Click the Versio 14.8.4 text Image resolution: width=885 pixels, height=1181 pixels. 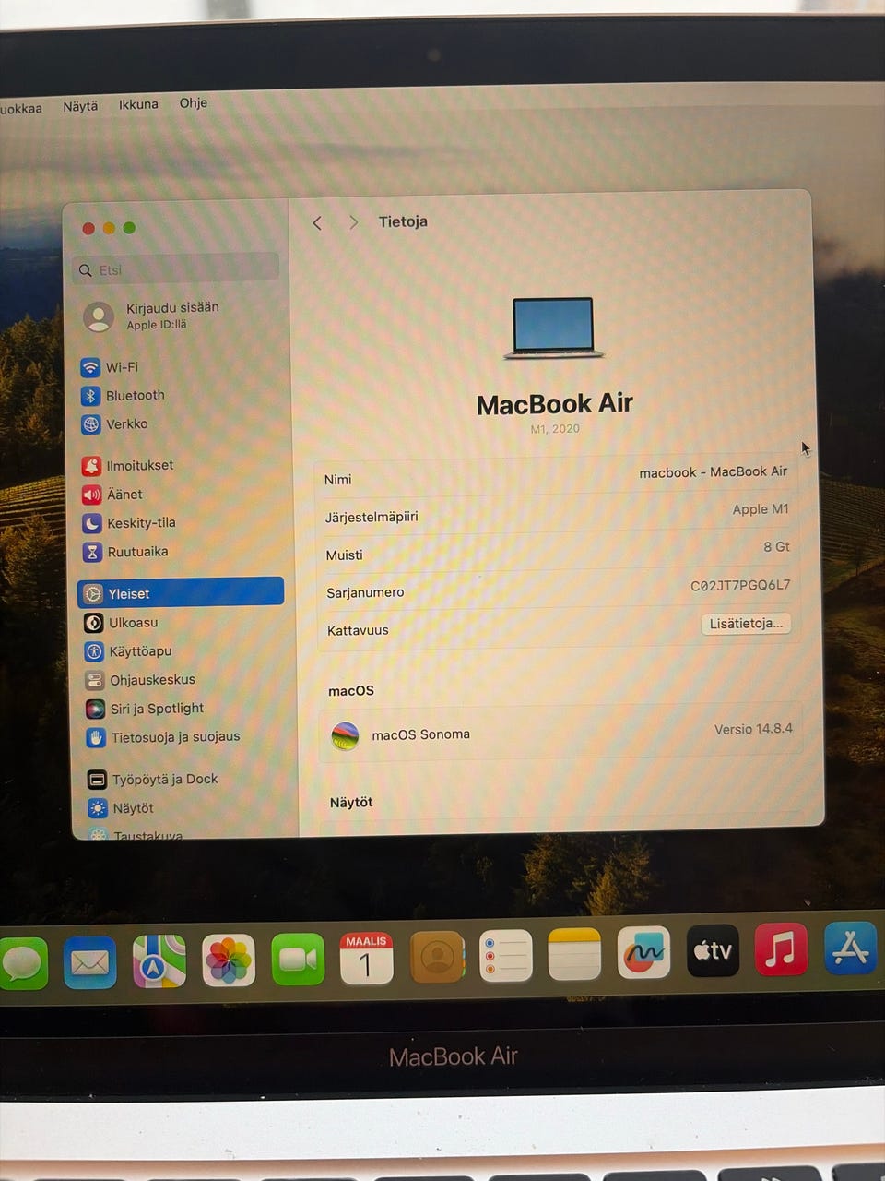click(x=753, y=729)
